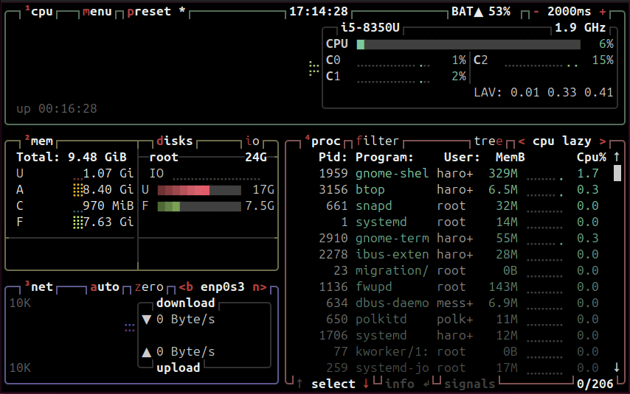Select the systemd-jo process row
The image size is (630, 394).
point(458,367)
